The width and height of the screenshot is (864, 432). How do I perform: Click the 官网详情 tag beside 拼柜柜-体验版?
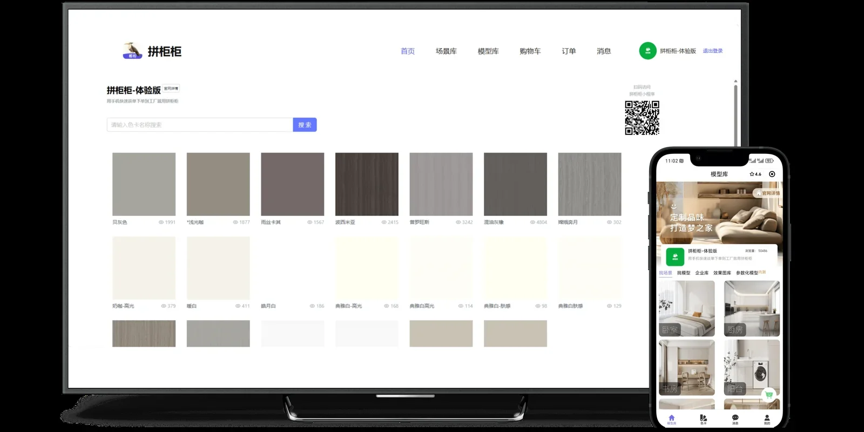coord(171,89)
